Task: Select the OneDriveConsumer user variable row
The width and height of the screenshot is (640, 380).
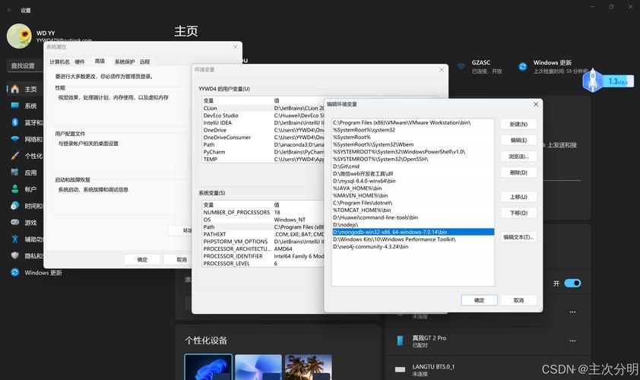Action: point(263,137)
